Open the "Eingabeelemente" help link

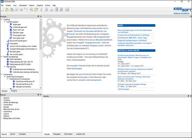point(93,43)
